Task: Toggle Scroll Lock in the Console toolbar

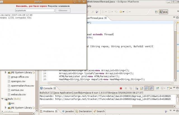Action: [x=142, y=88]
